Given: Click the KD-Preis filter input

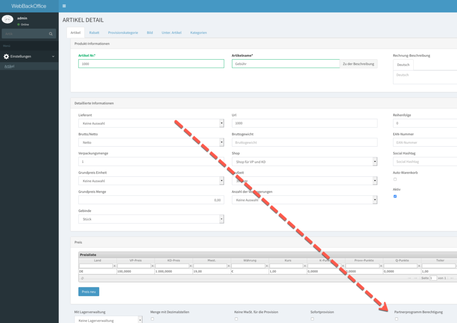Looking at the screenshot, I should tap(172, 266).
